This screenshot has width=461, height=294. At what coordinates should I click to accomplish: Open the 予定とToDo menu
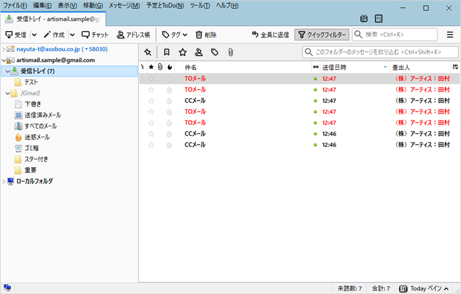tap(165, 6)
